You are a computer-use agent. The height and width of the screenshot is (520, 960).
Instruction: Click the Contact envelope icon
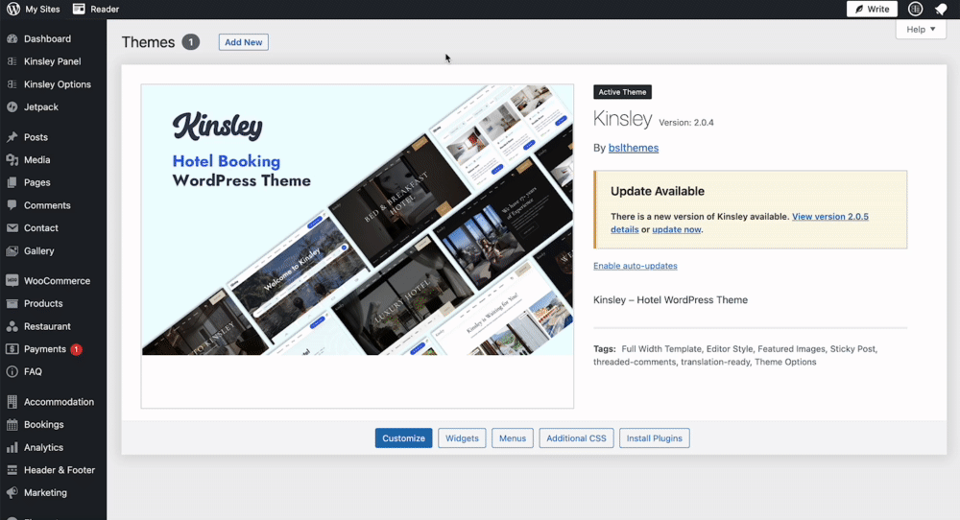[x=12, y=227]
